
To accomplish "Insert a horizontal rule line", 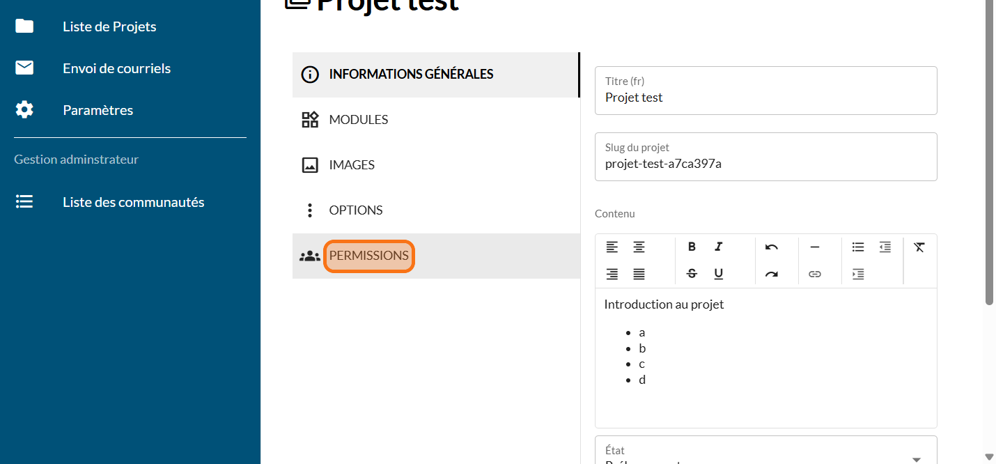I will point(814,247).
